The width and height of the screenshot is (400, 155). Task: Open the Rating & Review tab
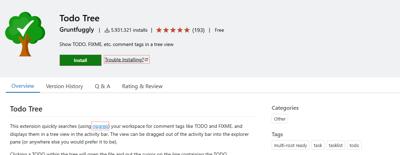[x=142, y=86]
